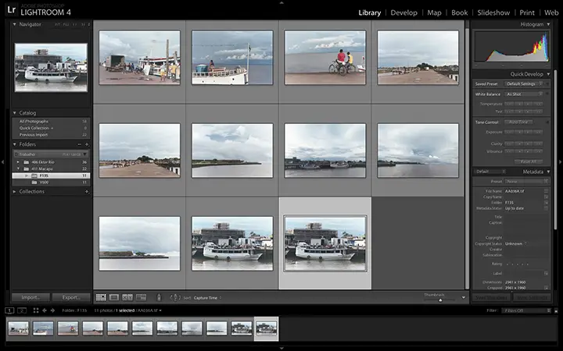This screenshot has height=351, width=563.
Task: Collapse the Folders panel
Action: click(x=15, y=144)
